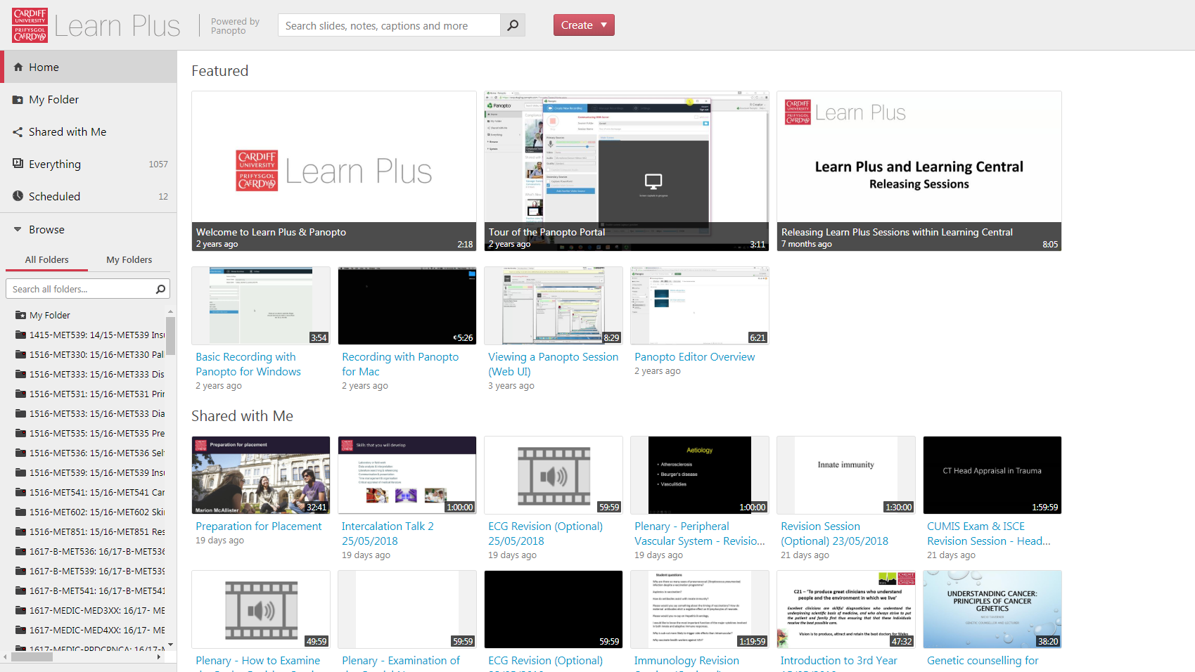Open Plenary - Peripheral Vascular System link
The width and height of the screenshot is (1195, 672).
tap(699, 534)
